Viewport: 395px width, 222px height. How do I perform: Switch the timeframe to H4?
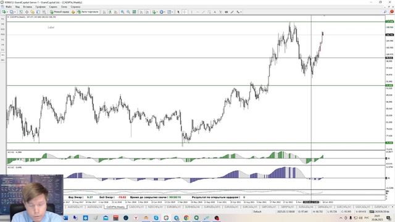pyautogui.click(x=2, y=44)
